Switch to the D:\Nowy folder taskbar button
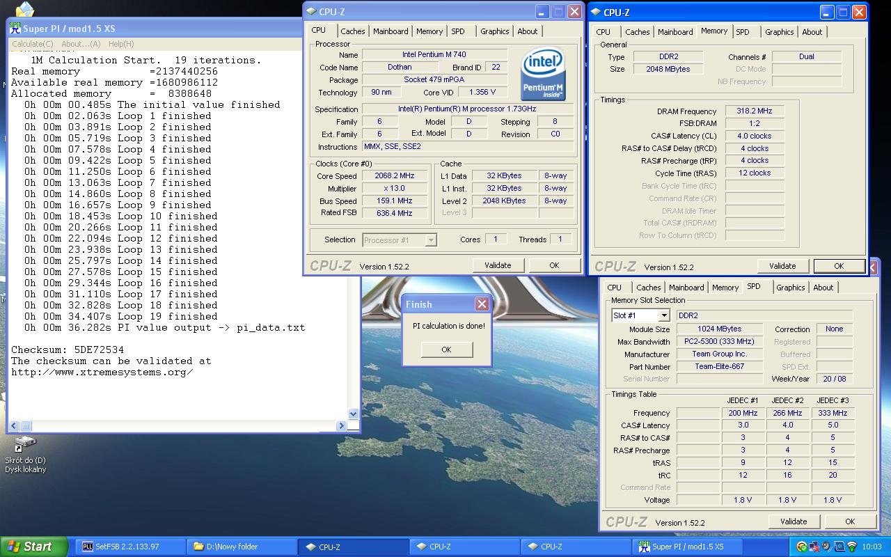The image size is (891, 557). click(242, 547)
